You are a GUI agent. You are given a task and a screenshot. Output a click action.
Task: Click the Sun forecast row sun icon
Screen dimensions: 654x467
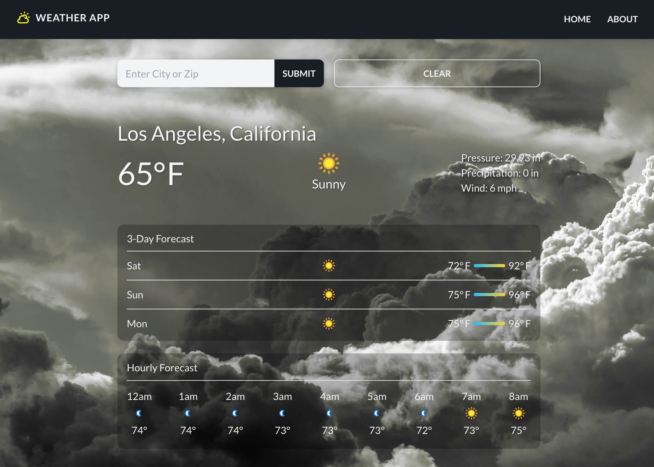pos(329,295)
